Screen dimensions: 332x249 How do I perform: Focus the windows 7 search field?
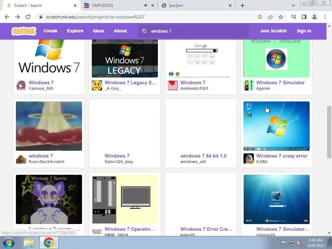[194, 31]
